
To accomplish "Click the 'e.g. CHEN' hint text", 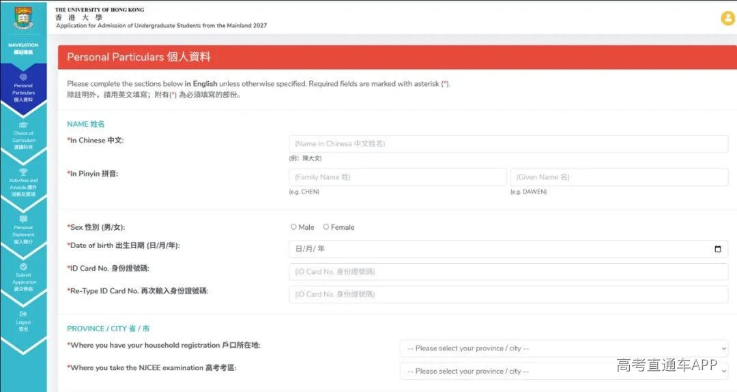I will click(304, 192).
